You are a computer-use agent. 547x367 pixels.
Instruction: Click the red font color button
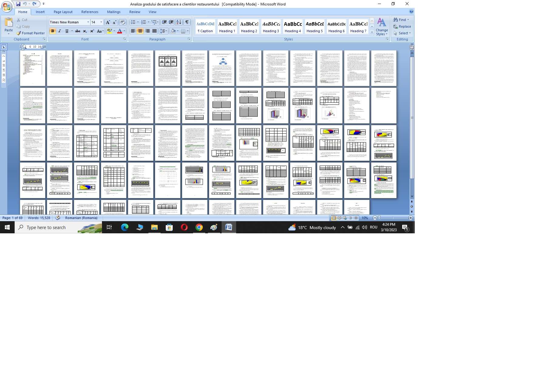(120, 31)
